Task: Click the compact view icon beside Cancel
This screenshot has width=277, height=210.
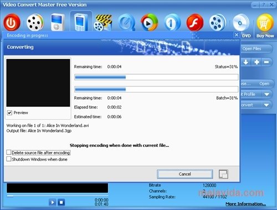Action: coord(223,174)
